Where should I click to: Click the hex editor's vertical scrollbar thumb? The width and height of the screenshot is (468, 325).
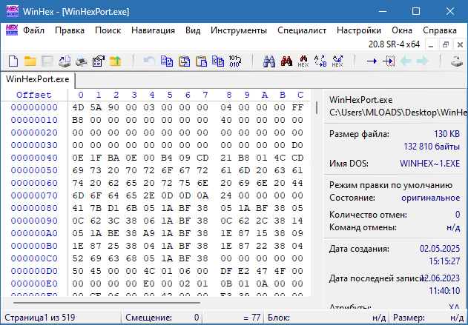pos(317,107)
